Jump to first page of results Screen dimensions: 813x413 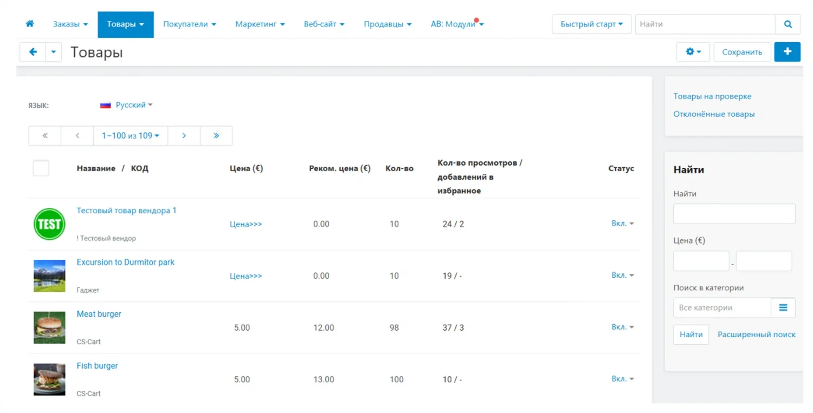(45, 136)
